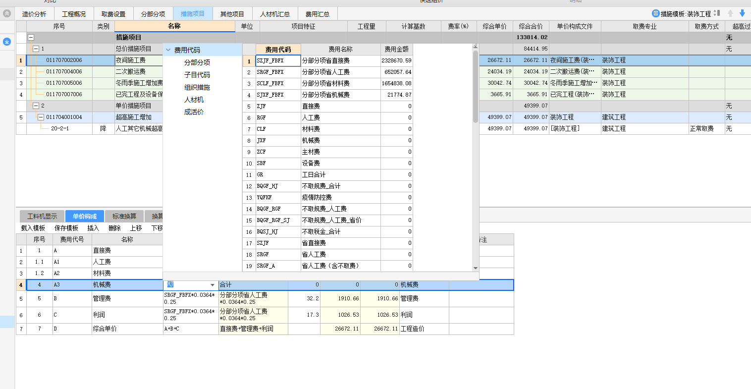Screen dimensions: 751x389
Task: Click the grey move-up arrow icon
Action: [x=730, y=13]
